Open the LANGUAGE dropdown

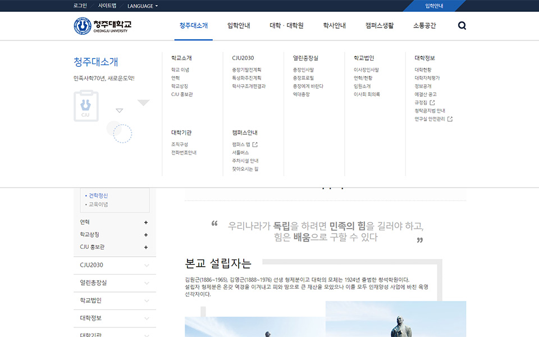coord(143,6)
